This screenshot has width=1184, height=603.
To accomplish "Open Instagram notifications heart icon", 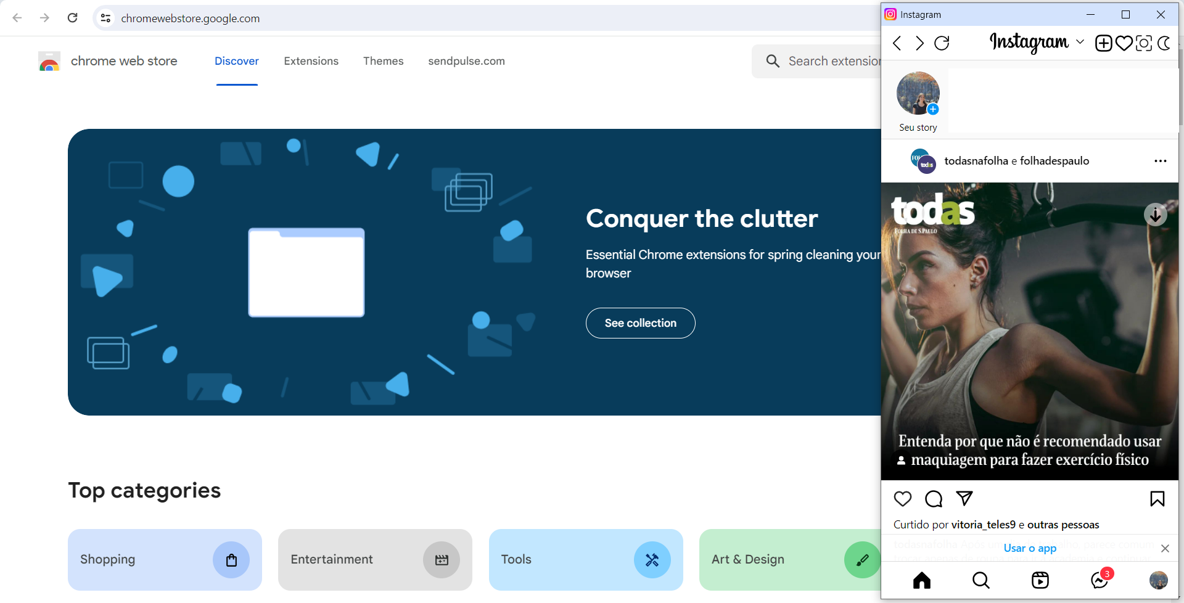I will coord(1124,43).
